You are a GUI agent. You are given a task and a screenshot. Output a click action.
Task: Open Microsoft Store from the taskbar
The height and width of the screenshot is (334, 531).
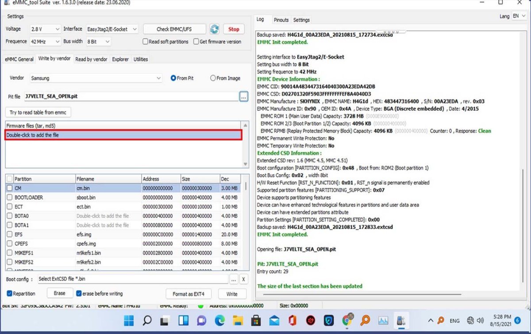tap(256, 320)
